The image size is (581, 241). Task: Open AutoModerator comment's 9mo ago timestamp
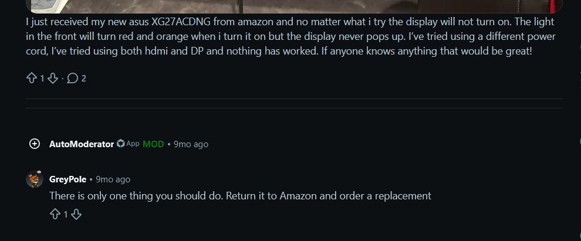click(x=191, y=144)
